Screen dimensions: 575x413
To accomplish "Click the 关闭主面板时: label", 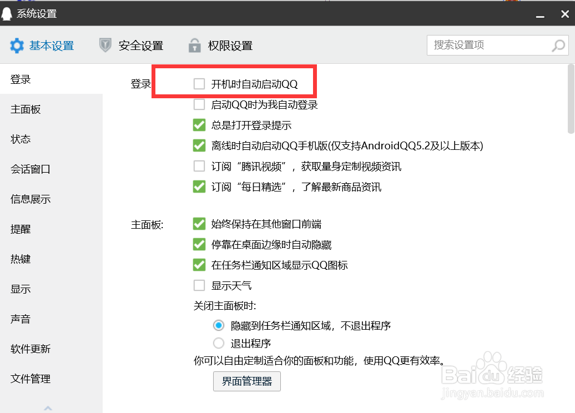I will coord(225,306).
